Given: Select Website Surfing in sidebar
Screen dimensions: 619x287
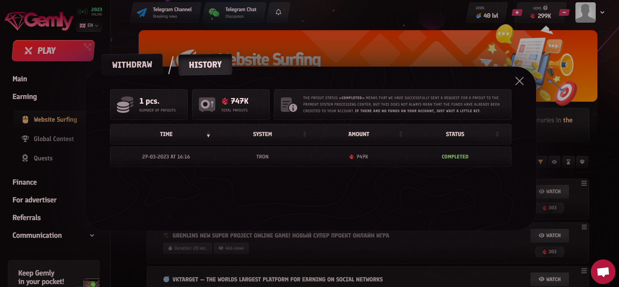Looking at the screenshot, I should click(55, 119).
